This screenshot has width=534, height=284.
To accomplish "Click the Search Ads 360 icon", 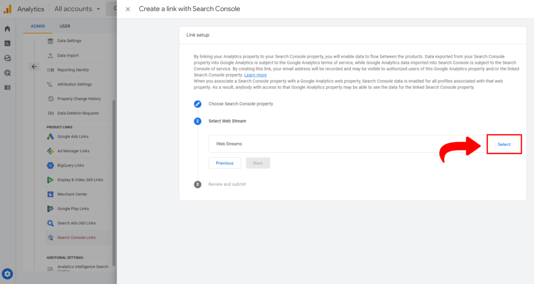I will coord(51,223).
